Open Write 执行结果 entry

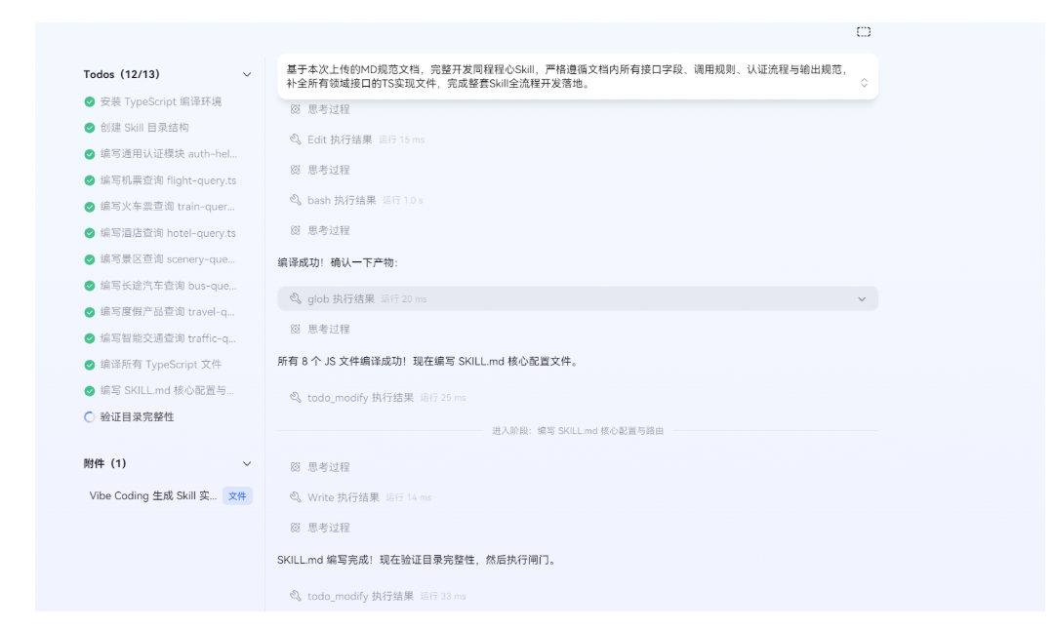click(x=343, y=497)
